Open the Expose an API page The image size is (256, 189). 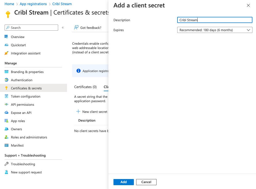pos(23,113)
